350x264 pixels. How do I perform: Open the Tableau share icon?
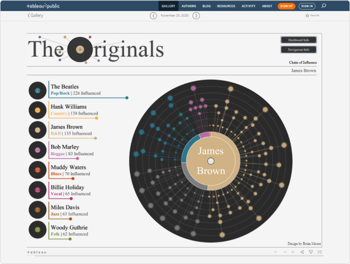(x=302, y=252)
